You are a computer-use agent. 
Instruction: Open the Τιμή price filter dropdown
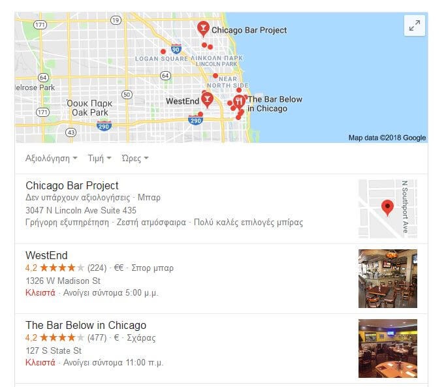99,158
